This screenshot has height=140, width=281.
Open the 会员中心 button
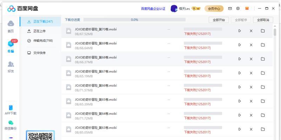point(214,9)
